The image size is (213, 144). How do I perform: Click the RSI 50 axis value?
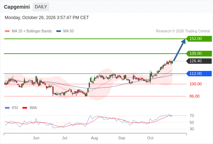click(192, 122)
